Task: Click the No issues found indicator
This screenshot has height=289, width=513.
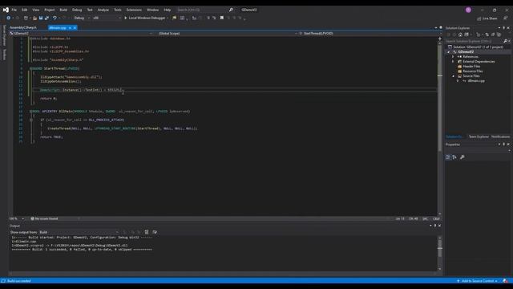Action: coord(44,218)
